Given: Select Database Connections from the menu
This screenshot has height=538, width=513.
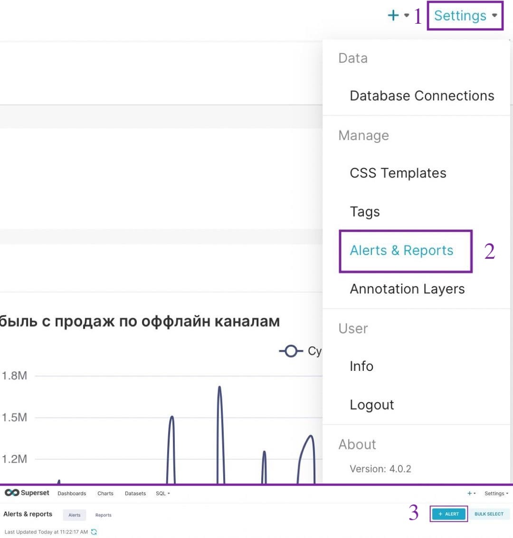Looking at the screenshot, I should [x=422, y=95].
